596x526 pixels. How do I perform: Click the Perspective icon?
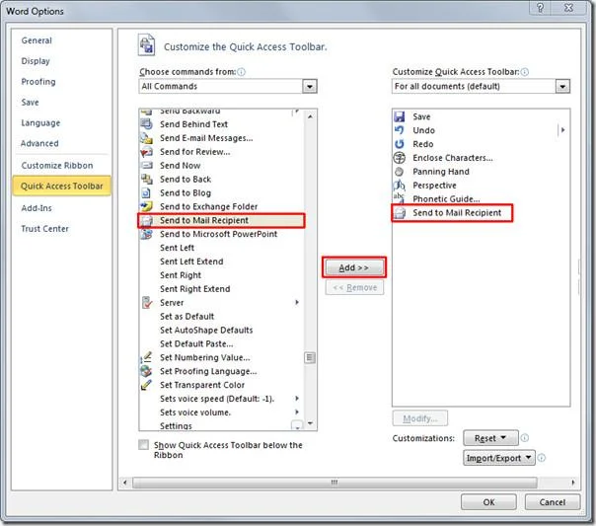pos(399,186)
